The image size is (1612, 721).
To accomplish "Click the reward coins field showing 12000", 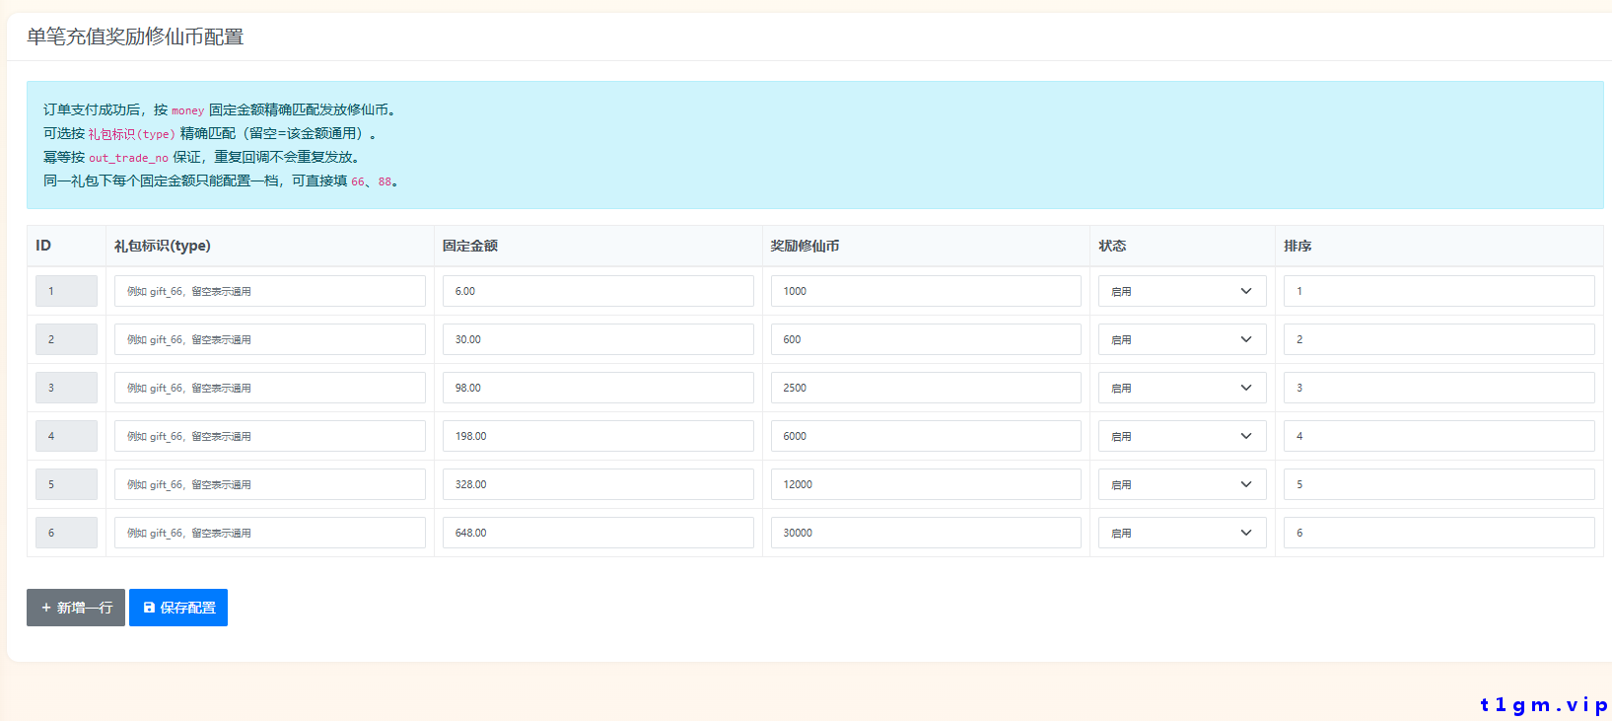I will 926,484.
